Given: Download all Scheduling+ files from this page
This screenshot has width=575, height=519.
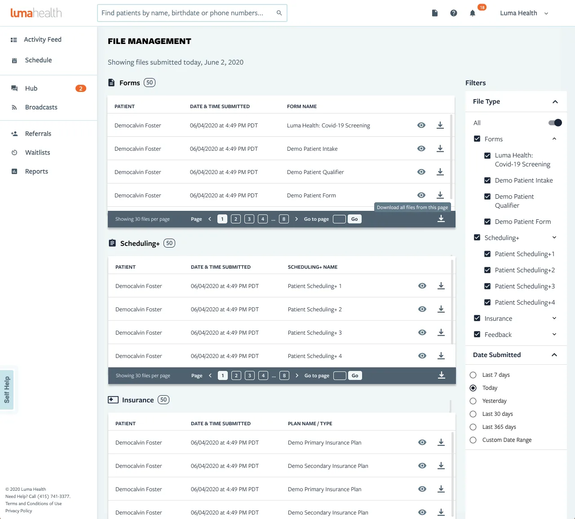Looking at the screenshot, I should pos(442,375).
